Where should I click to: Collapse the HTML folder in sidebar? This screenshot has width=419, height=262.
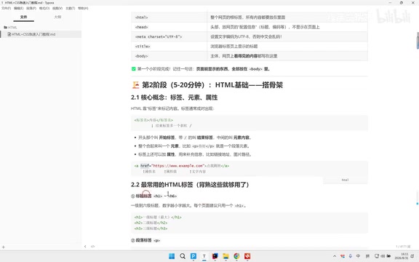[10, 27]
